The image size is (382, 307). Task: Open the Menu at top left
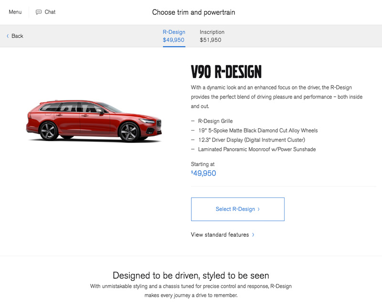[x=14, y=12]
